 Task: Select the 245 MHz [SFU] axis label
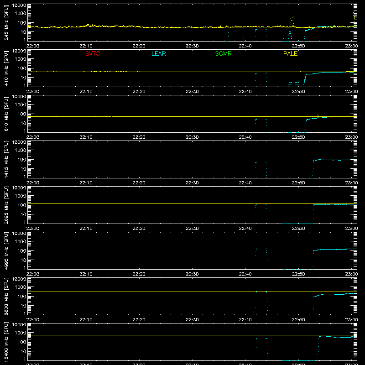pos(6,23)
